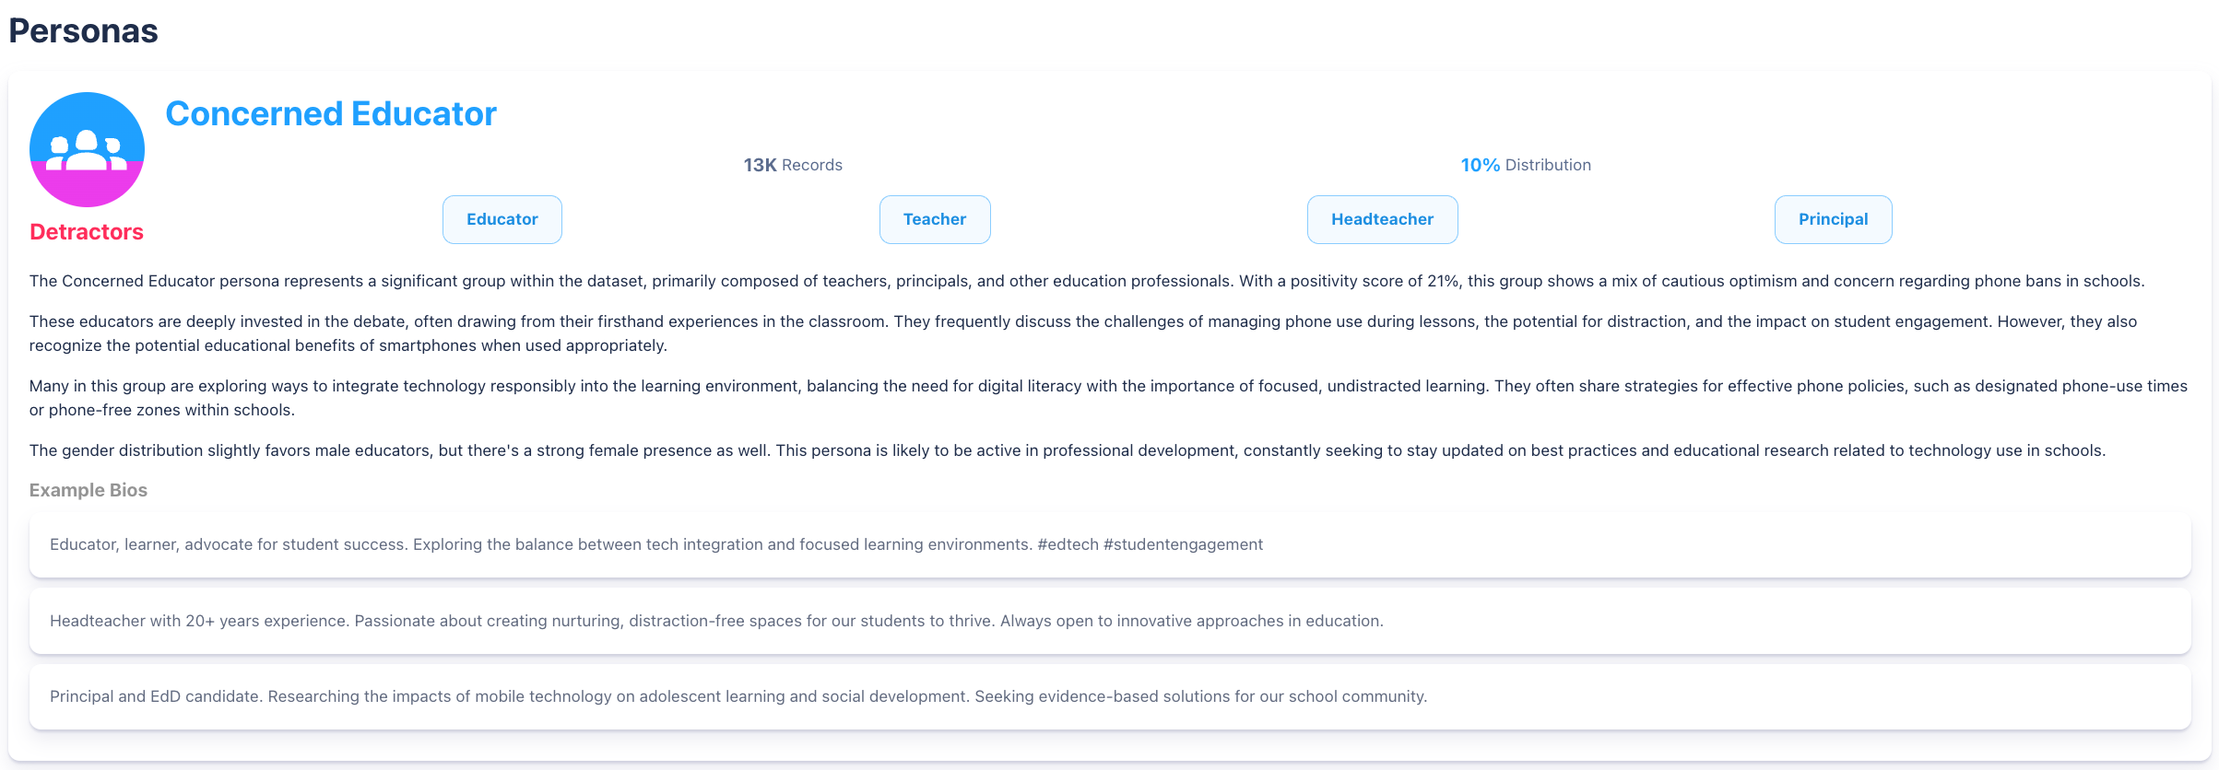Click the educator bio with #edtech hashtag
The width and height of the screenshot is (2219, 770).
pyautogui.click(x=655, y=544)
